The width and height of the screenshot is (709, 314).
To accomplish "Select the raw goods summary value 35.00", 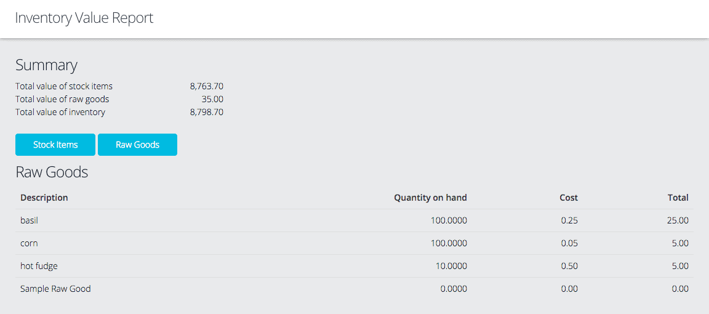I will (x=212, y=99).
